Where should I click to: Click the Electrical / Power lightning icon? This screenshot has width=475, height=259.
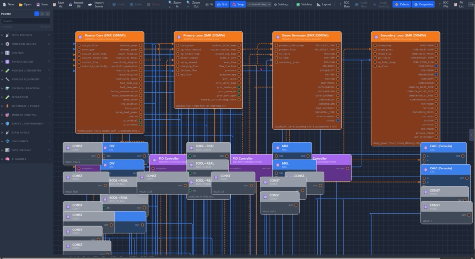(x=7, y=106)
